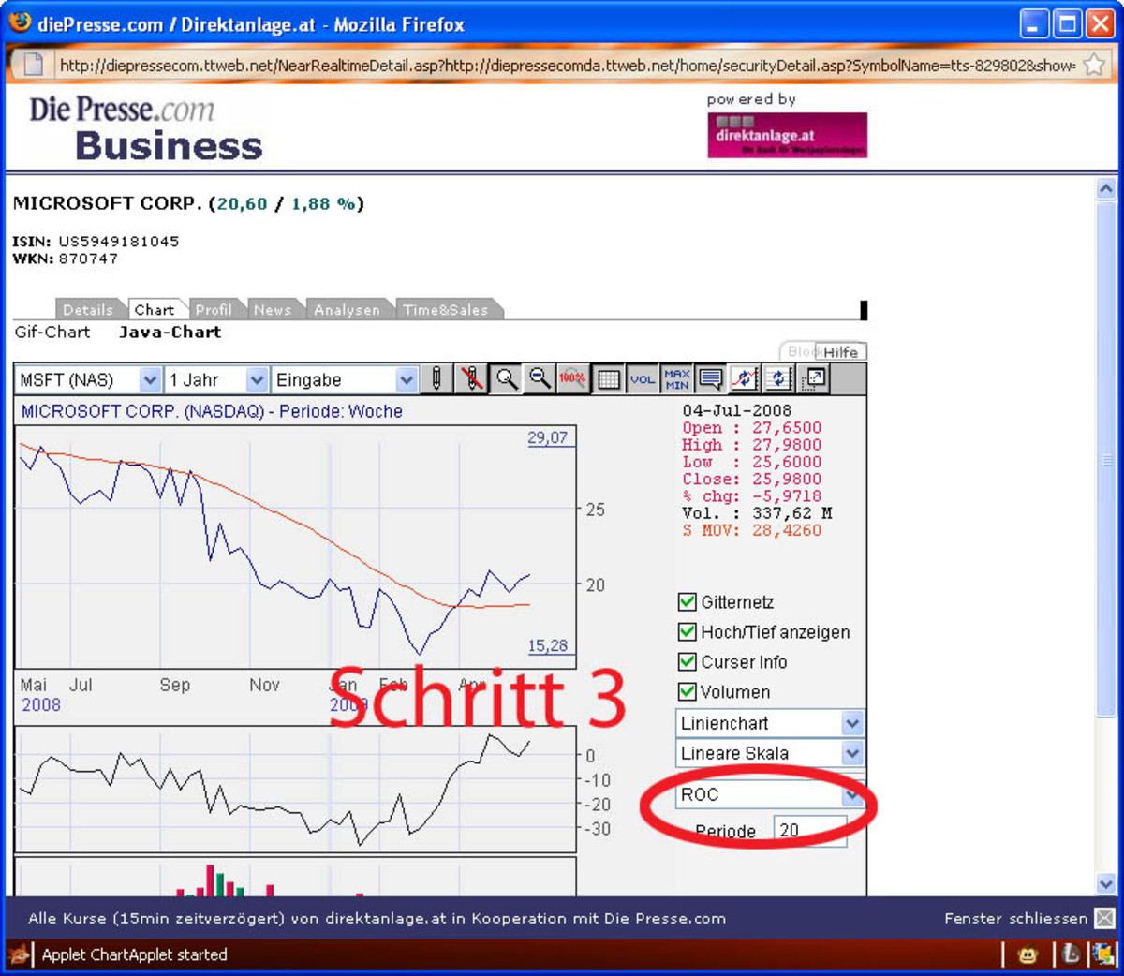Image resolution: width=1124 pixels, height=976 pixels.
Task: Click the crossed-out pencil erase tool
Action: [x=472, y=379]
